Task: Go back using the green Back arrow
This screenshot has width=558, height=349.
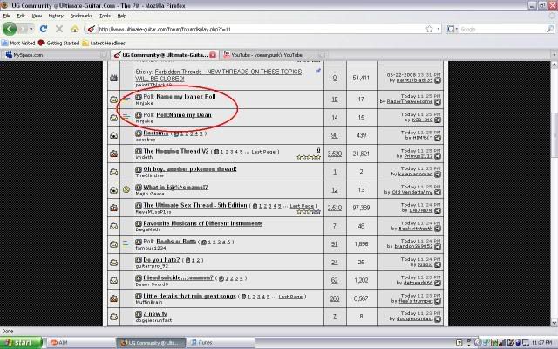Action: [x=10, y=29]
